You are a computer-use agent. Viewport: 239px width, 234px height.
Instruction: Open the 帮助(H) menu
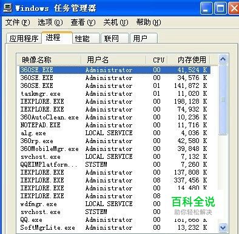pos(149,22)
